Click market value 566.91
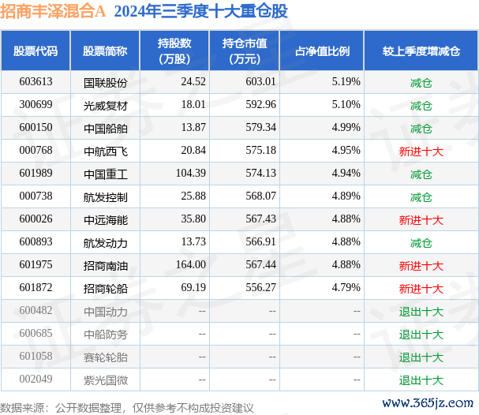The width and height of the screenshot is (479, 415). (x=260, y=242)
